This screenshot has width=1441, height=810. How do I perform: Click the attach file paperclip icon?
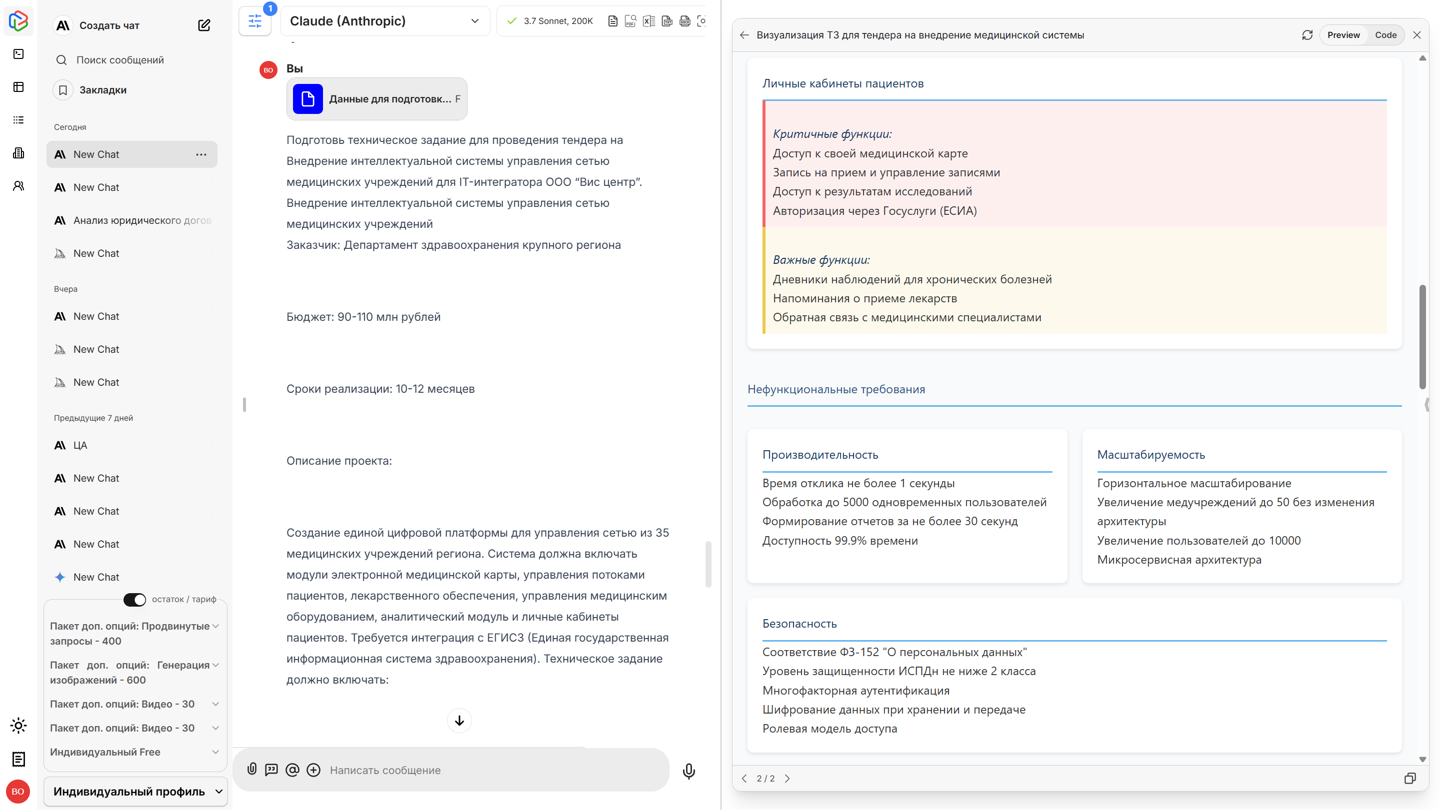pos(252,769)
